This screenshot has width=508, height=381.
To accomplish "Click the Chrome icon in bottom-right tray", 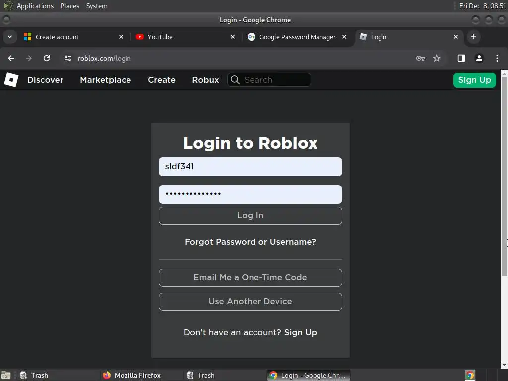I will (x=470, y=375).
